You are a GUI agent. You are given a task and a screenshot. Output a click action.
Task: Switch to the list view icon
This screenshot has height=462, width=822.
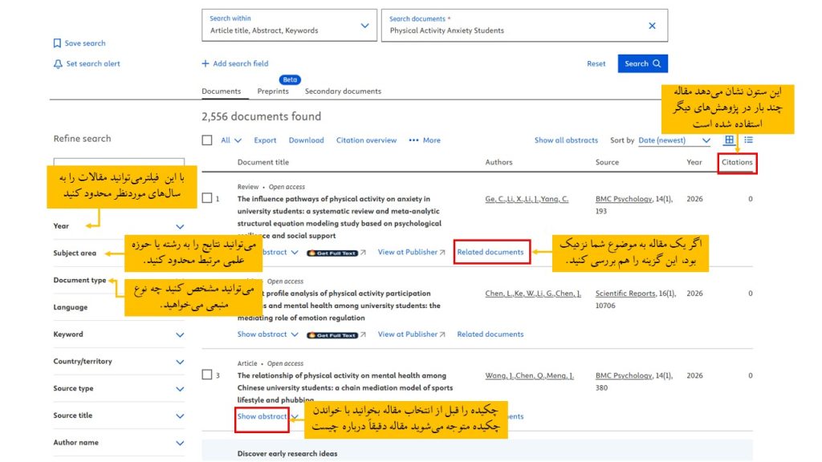[749, 140]
